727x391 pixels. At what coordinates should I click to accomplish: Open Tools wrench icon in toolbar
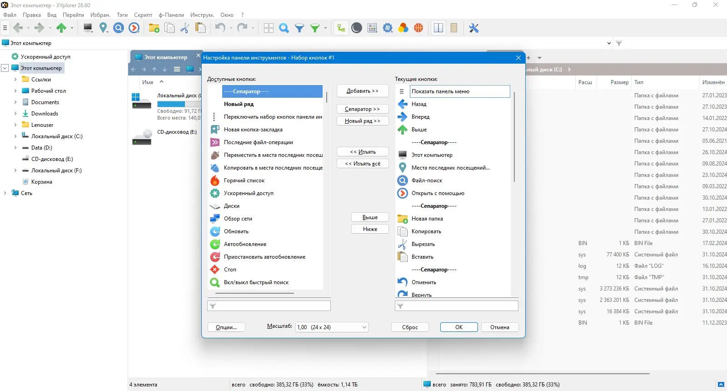(x=474, y=28)
